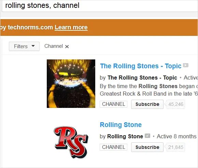Open The Rolling Stones - Topic concert thumbnail
Image resolution: width=198 pixels, height=168 pixels.
(71, 84)
